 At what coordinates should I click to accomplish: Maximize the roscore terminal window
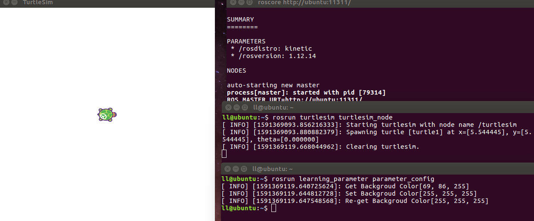[249, 3]
